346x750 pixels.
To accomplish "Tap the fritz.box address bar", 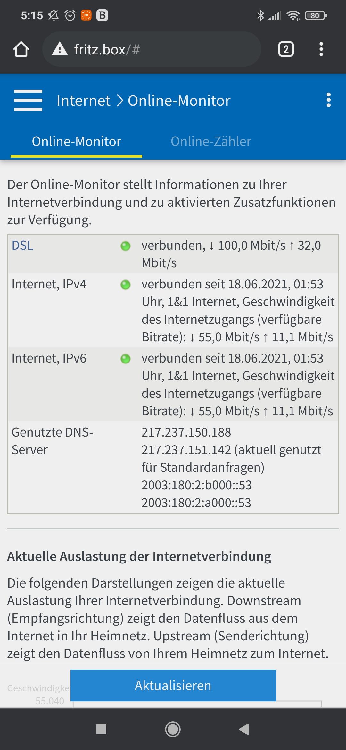I will (152, 49).
